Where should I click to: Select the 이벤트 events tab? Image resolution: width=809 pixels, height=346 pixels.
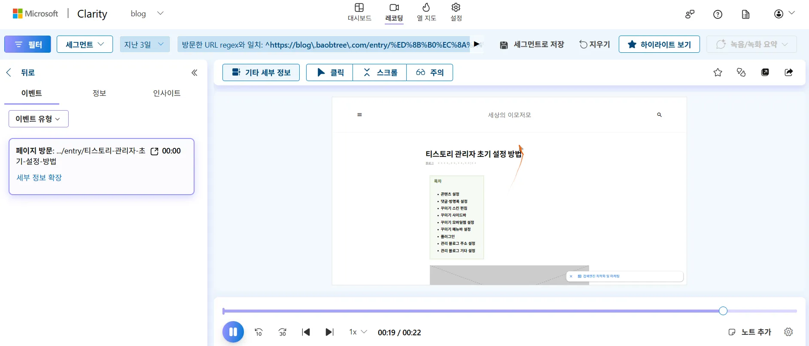point(32,93)
